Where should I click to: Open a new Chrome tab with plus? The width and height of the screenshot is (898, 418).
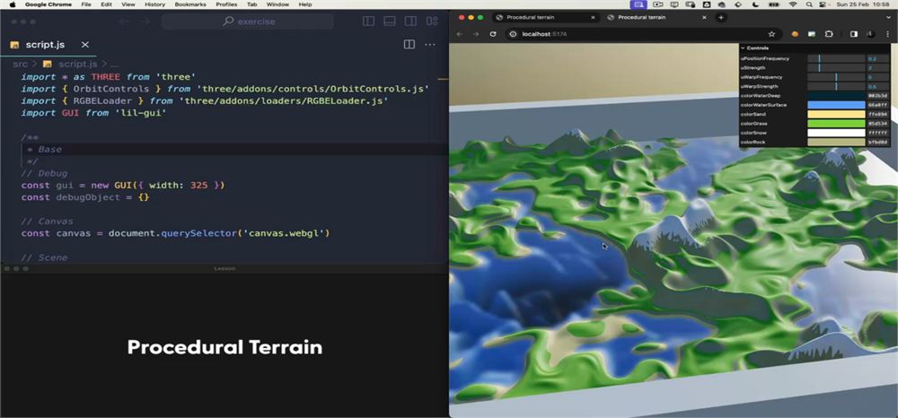tap(721, 17)
